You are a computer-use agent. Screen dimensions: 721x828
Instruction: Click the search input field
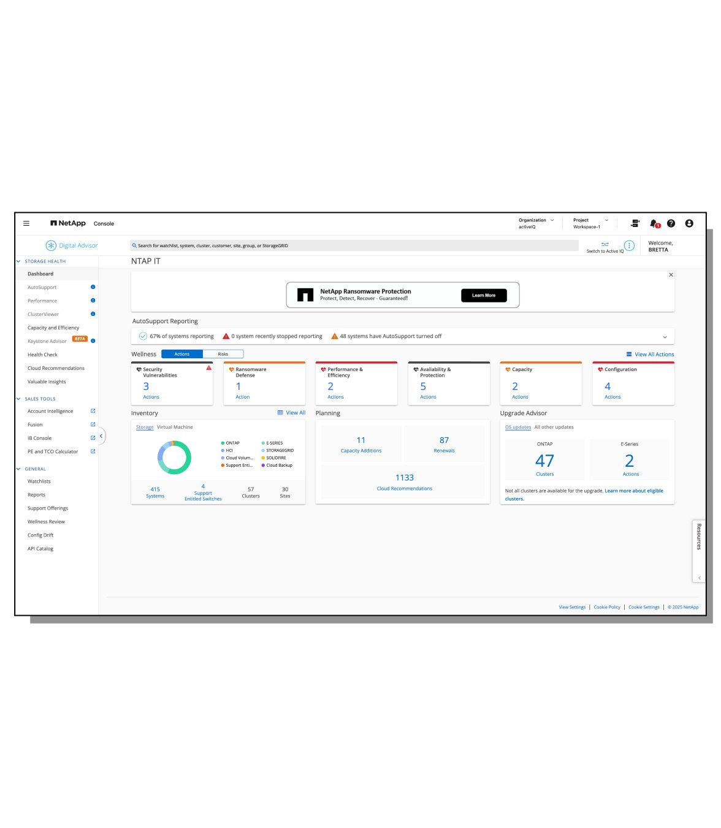coord(354,245)
